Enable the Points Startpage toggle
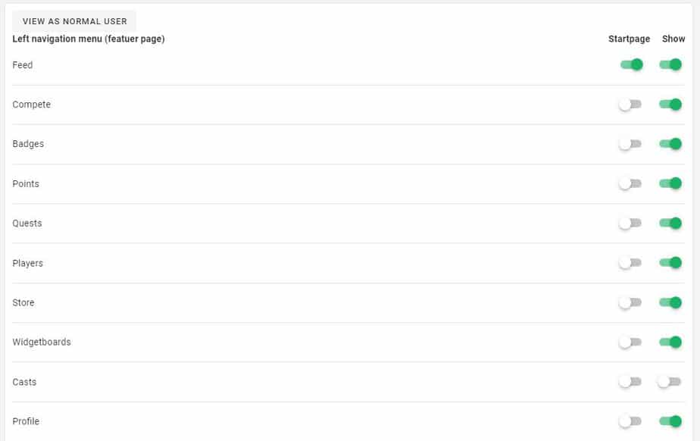The height and width of the screenshot is (441, 700). 630,183
